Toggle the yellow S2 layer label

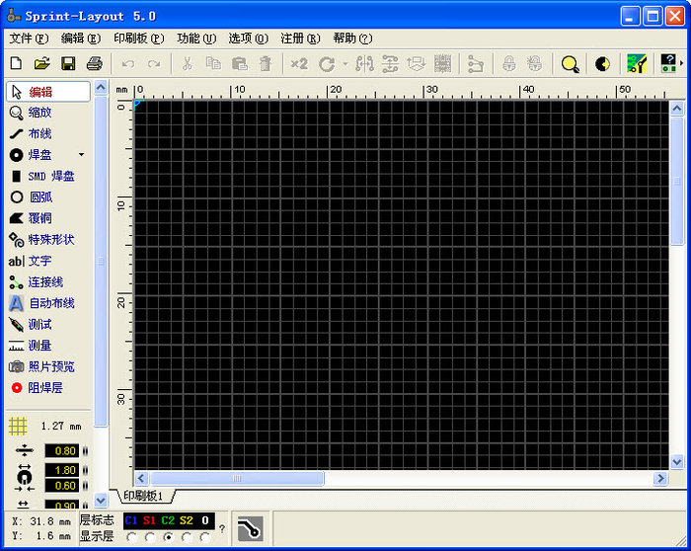tap(187, 520)
